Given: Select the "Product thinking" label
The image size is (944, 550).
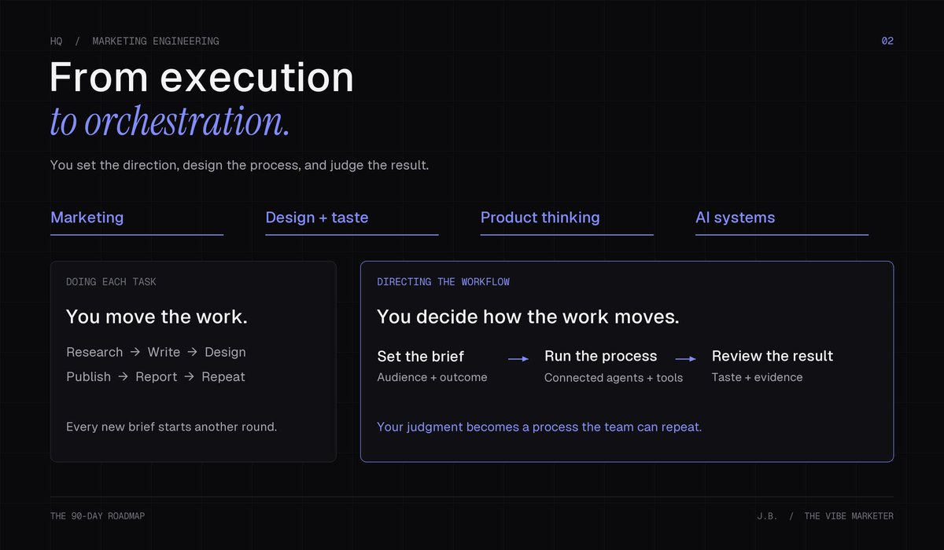Looking at the screenshot, I should (x=540, y=218).
